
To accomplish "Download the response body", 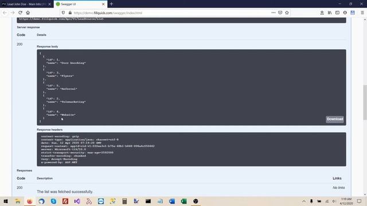I will click(335, 119).
